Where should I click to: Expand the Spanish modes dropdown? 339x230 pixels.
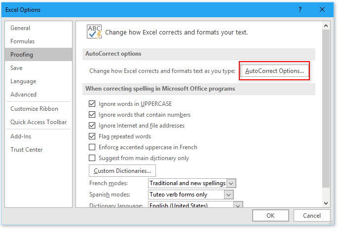228,195
